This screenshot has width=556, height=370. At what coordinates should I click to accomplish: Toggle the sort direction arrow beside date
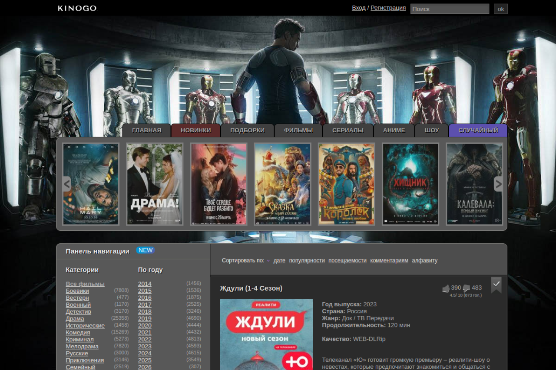pyautogui.click(x=268, y=261)
